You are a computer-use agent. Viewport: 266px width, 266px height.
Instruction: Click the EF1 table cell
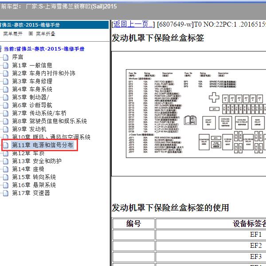[211, 235]
